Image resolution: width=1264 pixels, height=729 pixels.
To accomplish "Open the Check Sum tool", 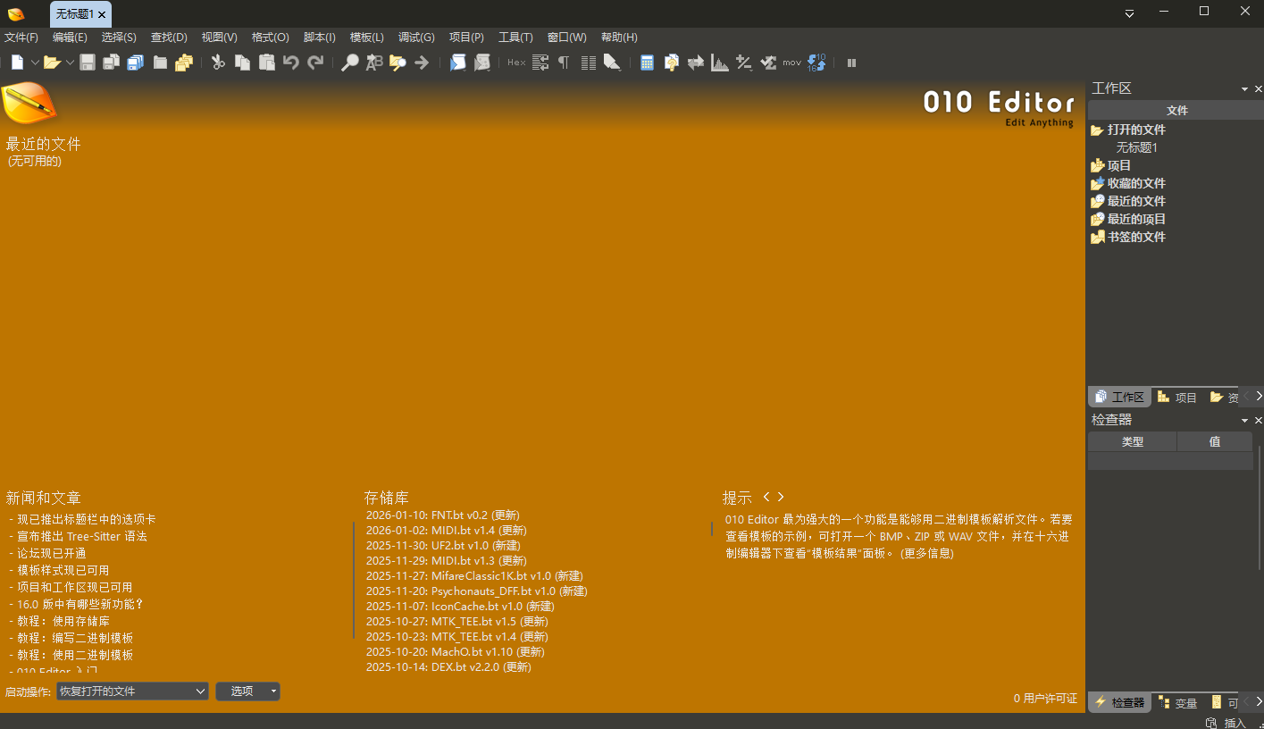I will (x=769, y=63).
